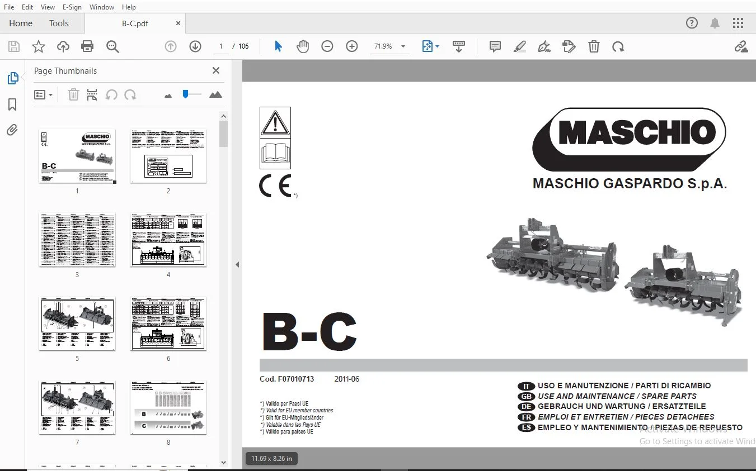
Task: Select page 3 thumbnail
Action: click(77, 240)
